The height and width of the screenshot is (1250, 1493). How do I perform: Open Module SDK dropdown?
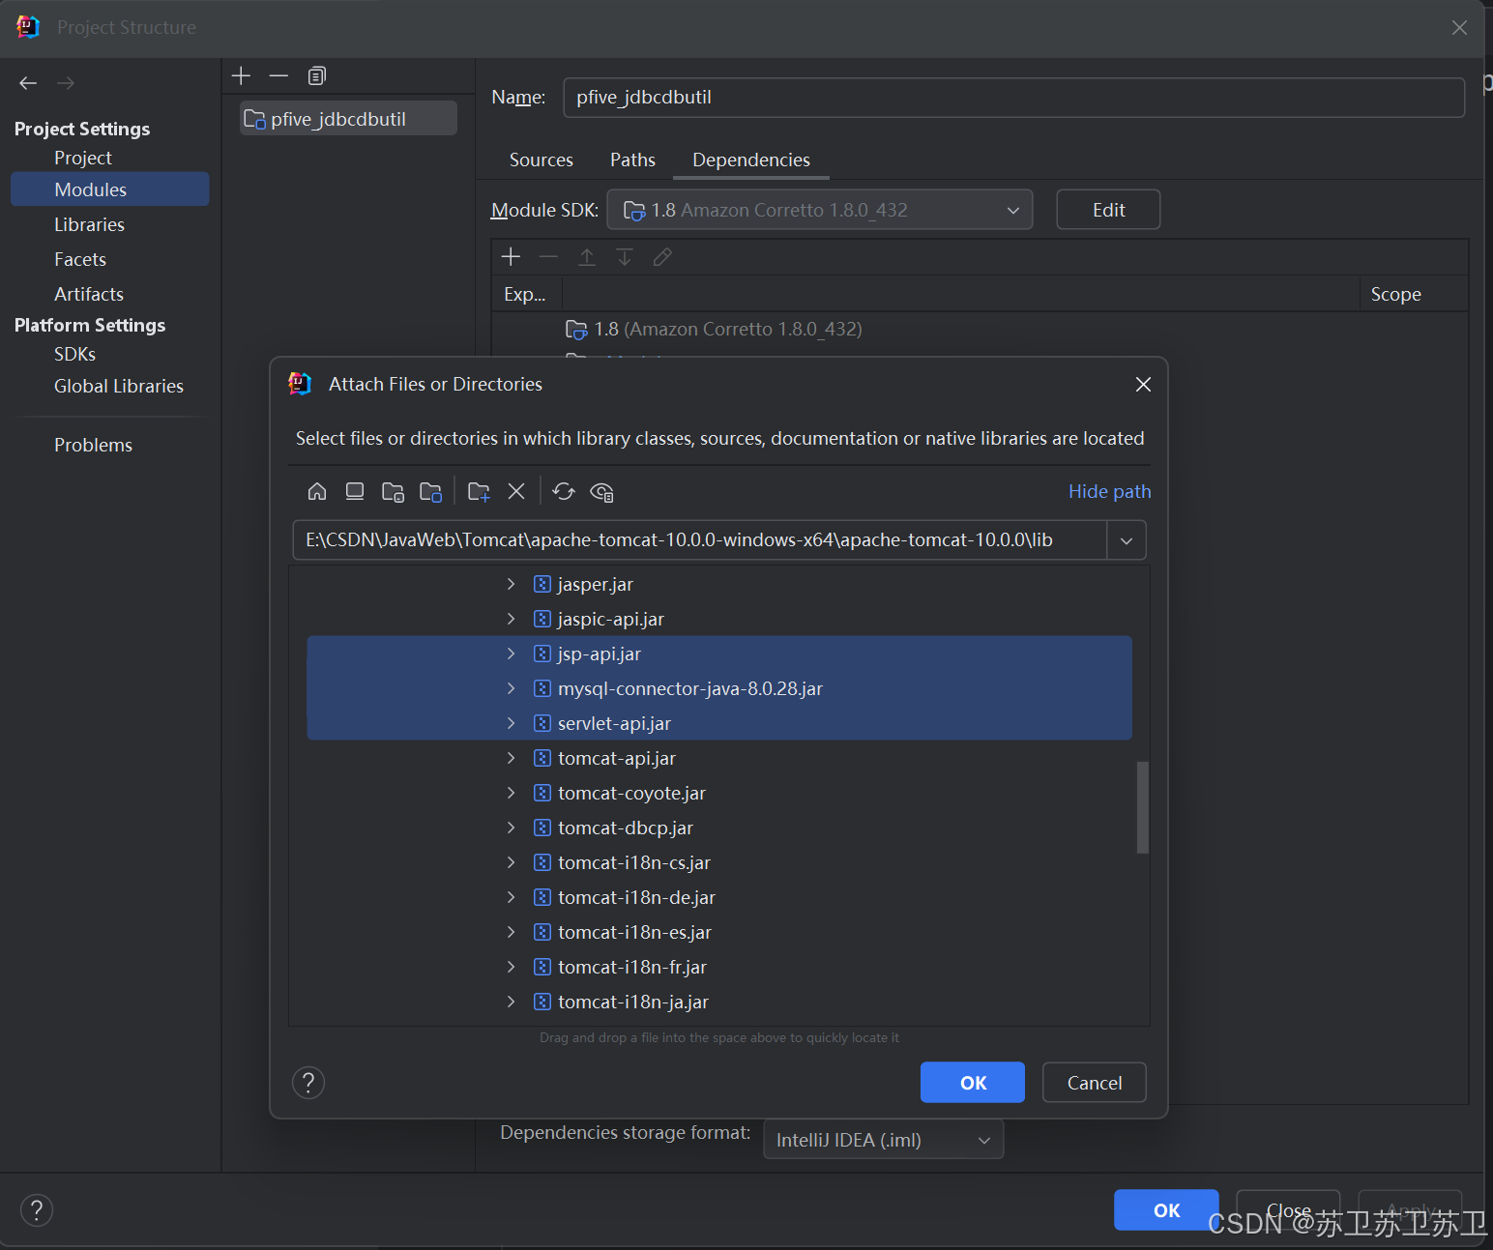819,210
